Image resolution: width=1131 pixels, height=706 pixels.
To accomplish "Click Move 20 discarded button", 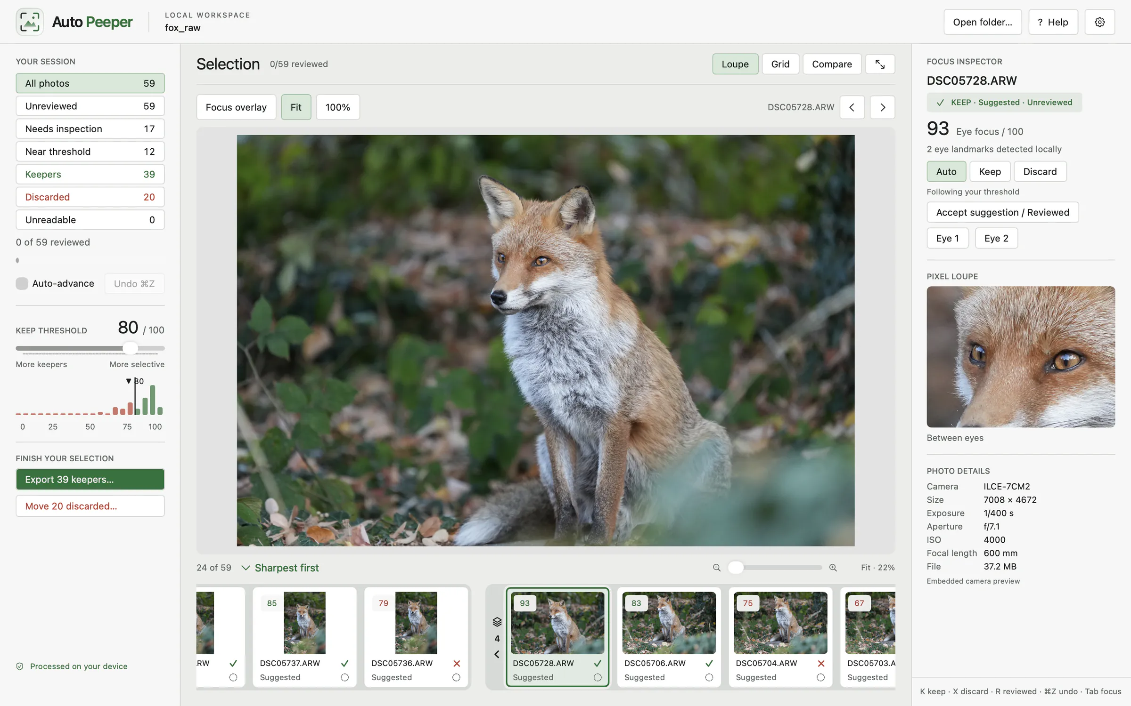I will click(90, 506).
